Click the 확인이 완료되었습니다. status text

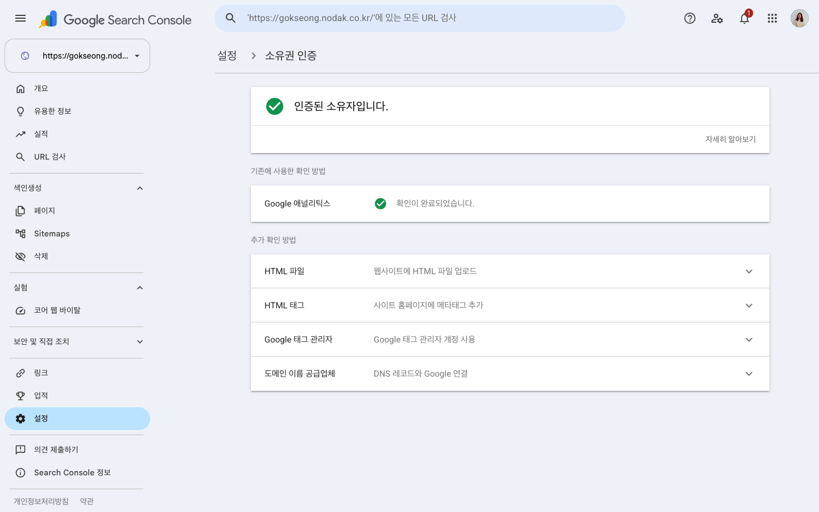pyautogui.click(x=435, y=204)
